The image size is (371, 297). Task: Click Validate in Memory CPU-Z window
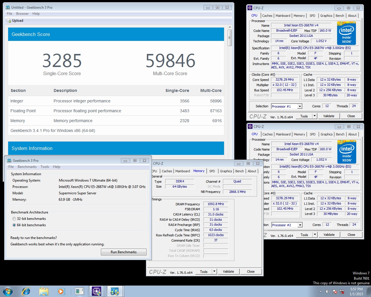228,271
